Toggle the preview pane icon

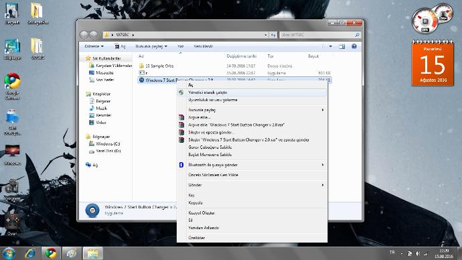[x=341, y=46]
